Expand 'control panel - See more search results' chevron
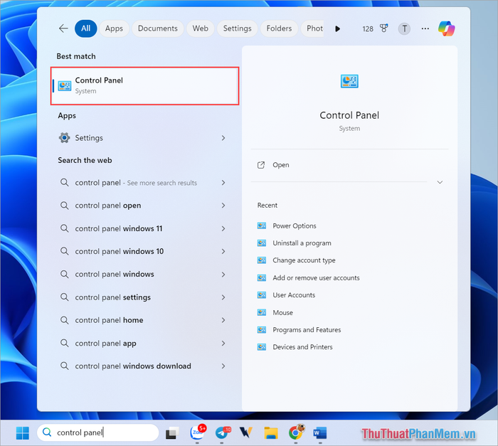Screen dimensions: 498x446 (223, 183)
